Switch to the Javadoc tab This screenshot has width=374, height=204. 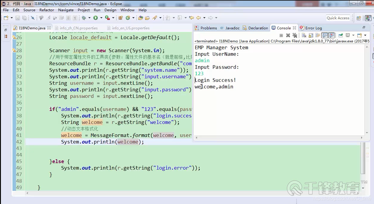click(x=230, y=28)
